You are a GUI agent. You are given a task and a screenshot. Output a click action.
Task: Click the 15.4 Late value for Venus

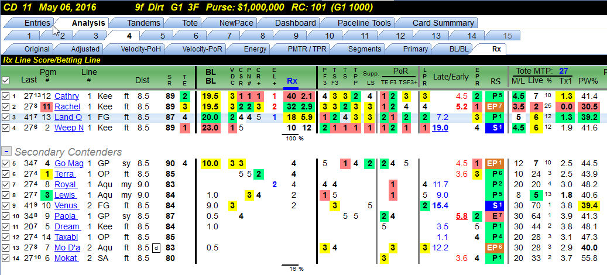tap(440, 206)
